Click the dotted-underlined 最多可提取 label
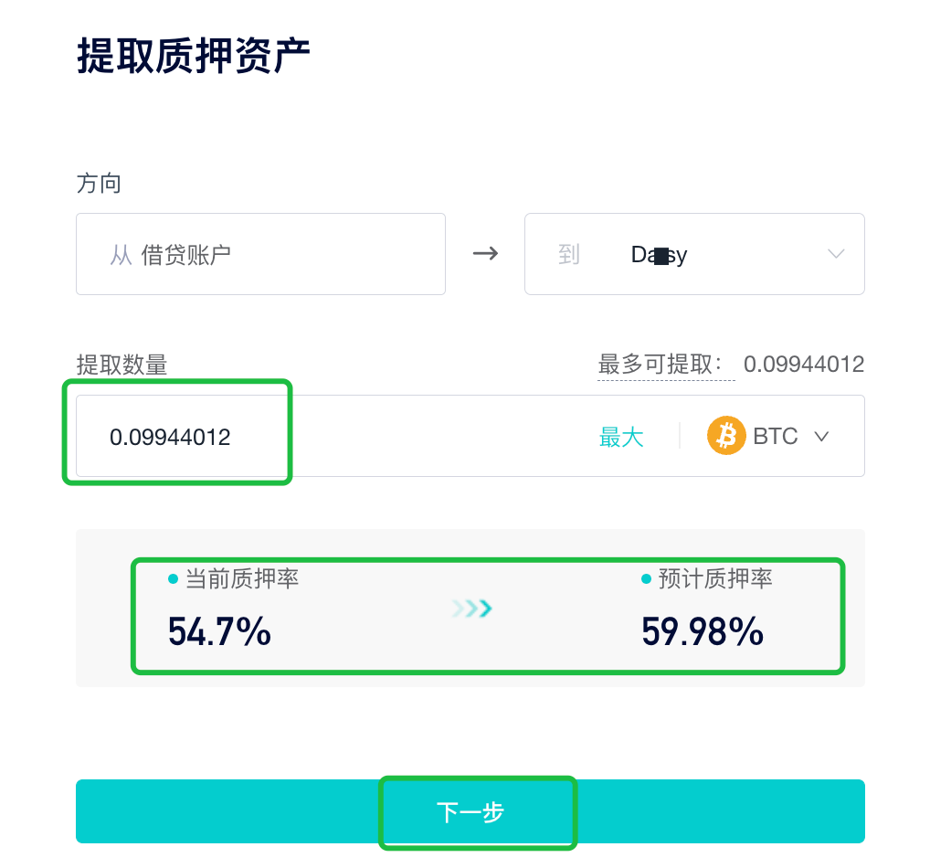 [665, 364]
